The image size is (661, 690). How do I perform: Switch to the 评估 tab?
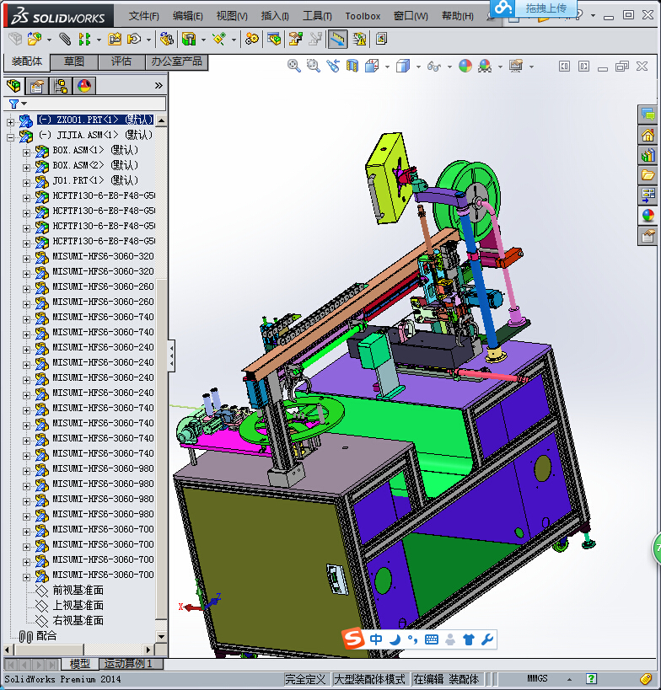[121, 62]
